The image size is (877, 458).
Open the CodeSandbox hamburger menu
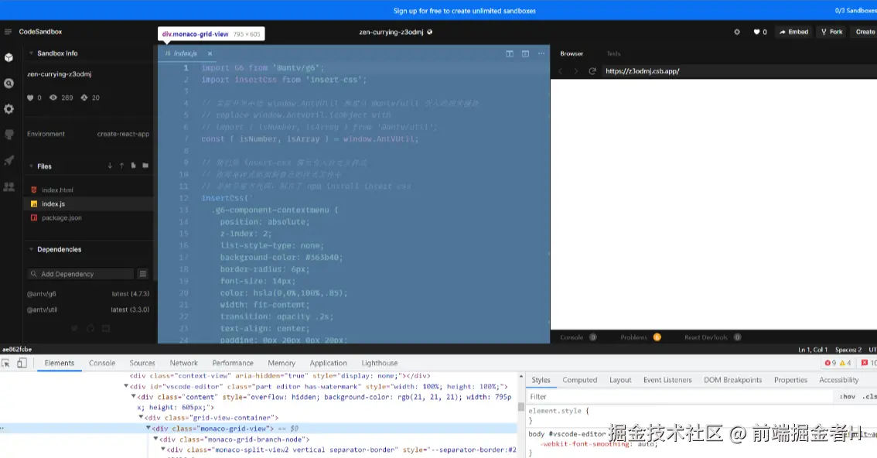click(x=8, y=32)
